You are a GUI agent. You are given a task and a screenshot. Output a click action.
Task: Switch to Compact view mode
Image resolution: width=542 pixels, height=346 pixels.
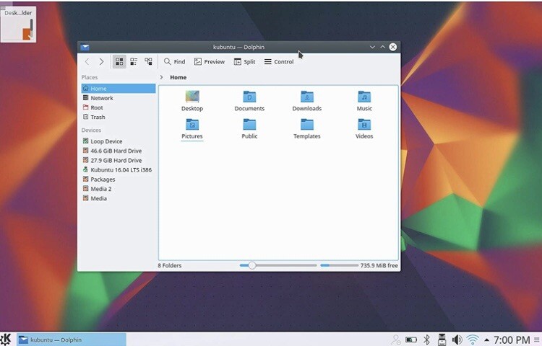tap(134, 62)
